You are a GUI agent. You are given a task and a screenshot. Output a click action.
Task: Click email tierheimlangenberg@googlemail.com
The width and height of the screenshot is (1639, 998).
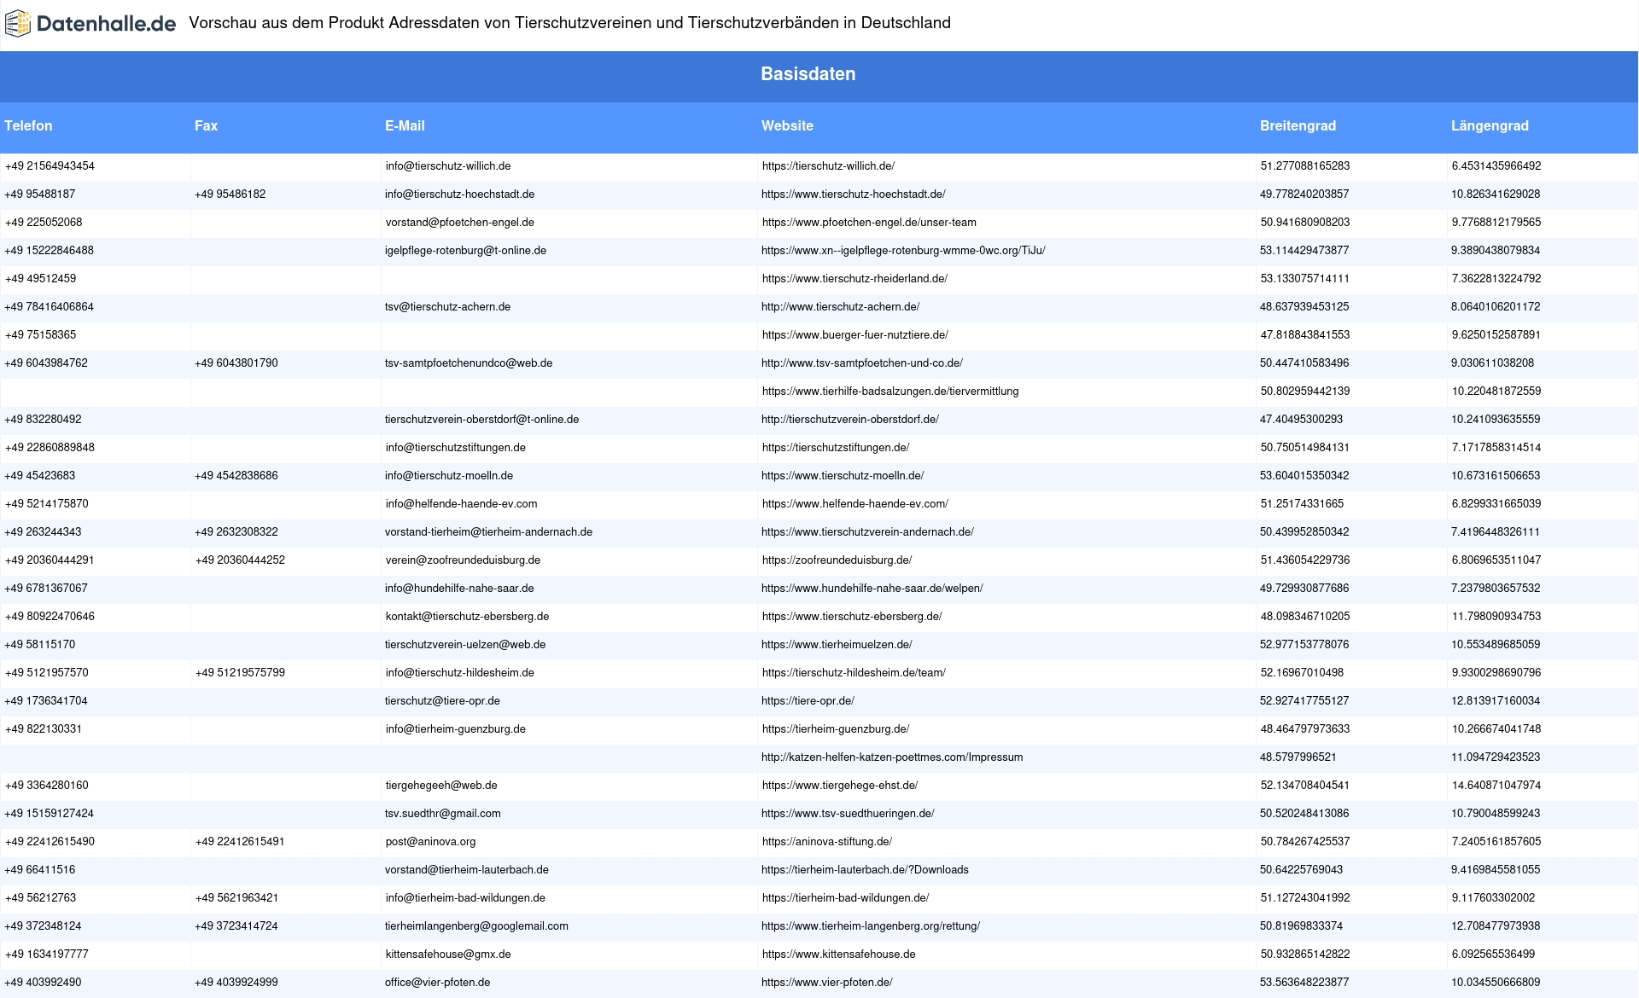point(476,926)
